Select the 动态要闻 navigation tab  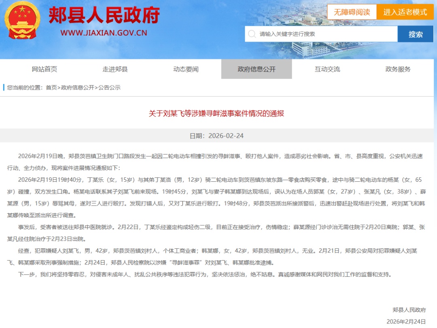click(186, 69)
